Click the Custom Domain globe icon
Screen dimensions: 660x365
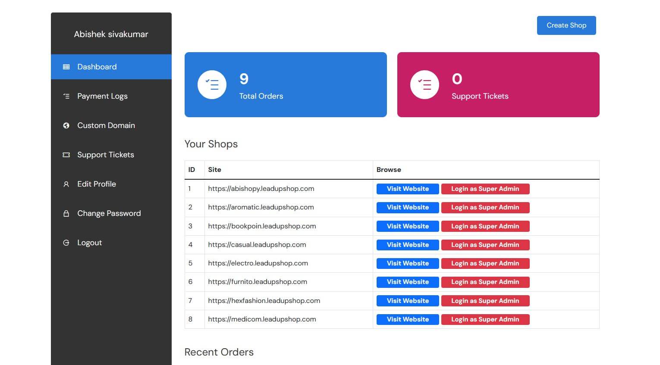[x=66, y=125]
